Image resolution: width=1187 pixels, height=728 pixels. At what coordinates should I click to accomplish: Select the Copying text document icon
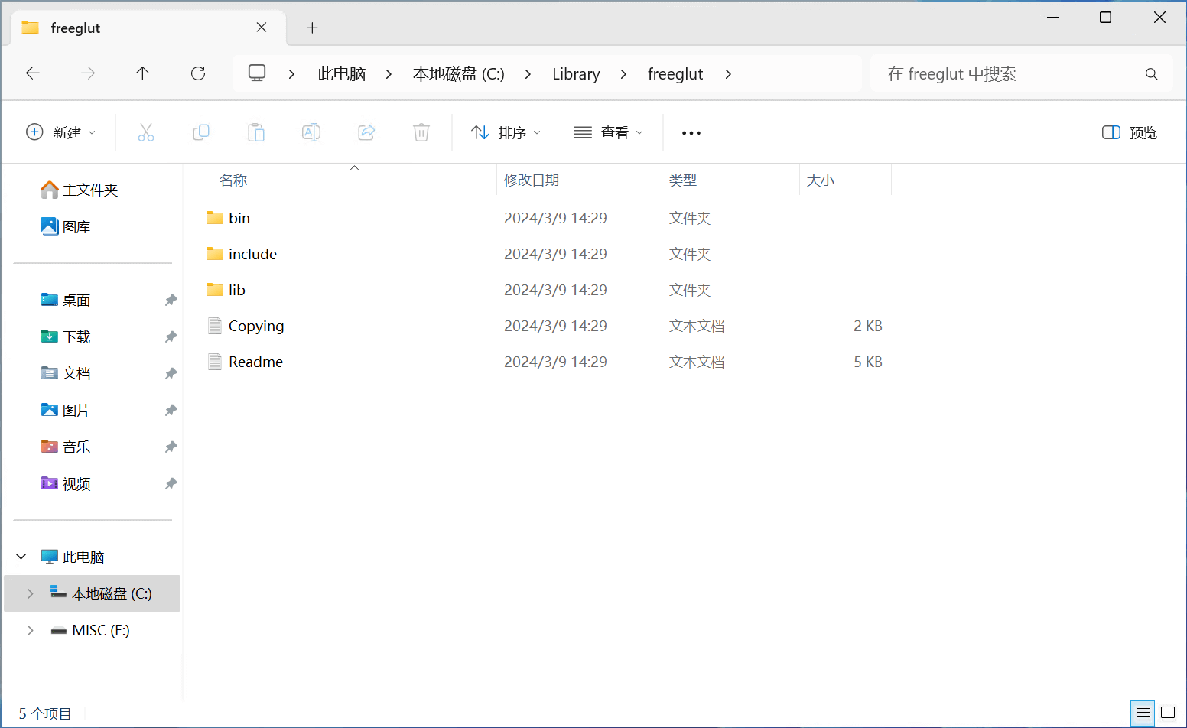[x=215, y=326]
